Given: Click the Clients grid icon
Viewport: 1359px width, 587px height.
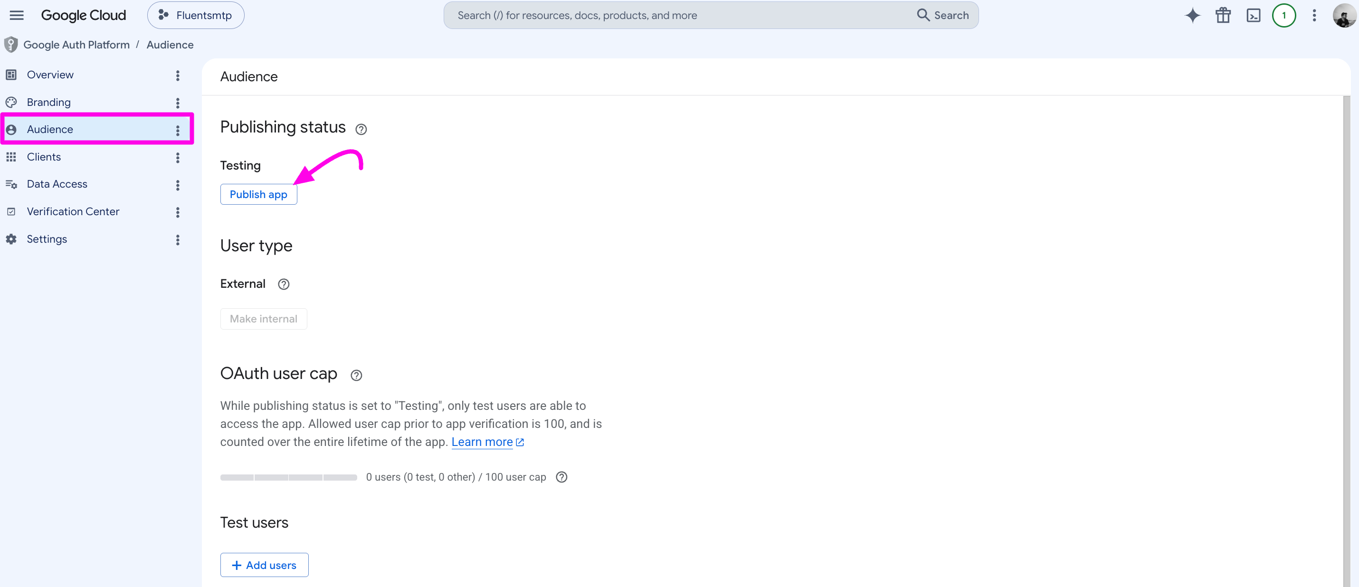Looking at the screenshot, I should (x=11, y=157).
